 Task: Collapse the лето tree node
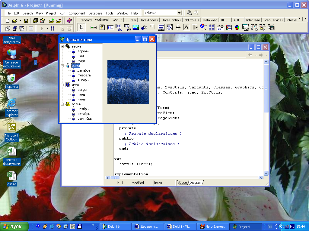pyautogui.click(x=62, y=85)
